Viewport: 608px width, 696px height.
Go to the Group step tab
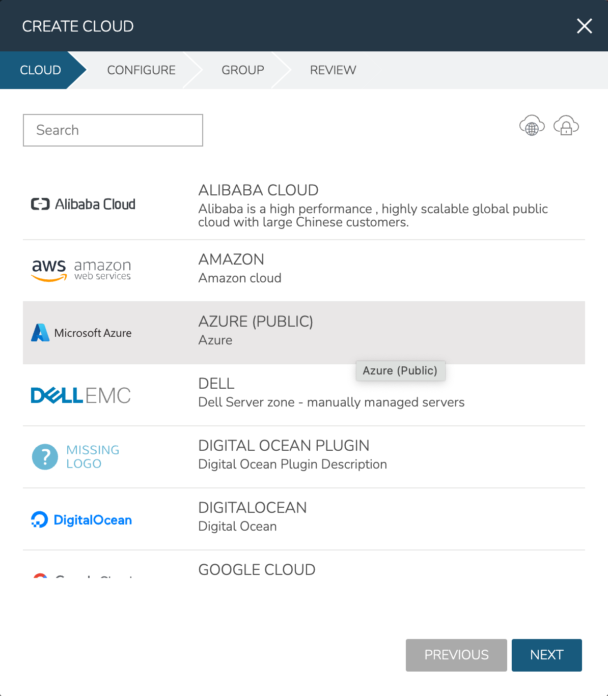(x=243, y=70)
